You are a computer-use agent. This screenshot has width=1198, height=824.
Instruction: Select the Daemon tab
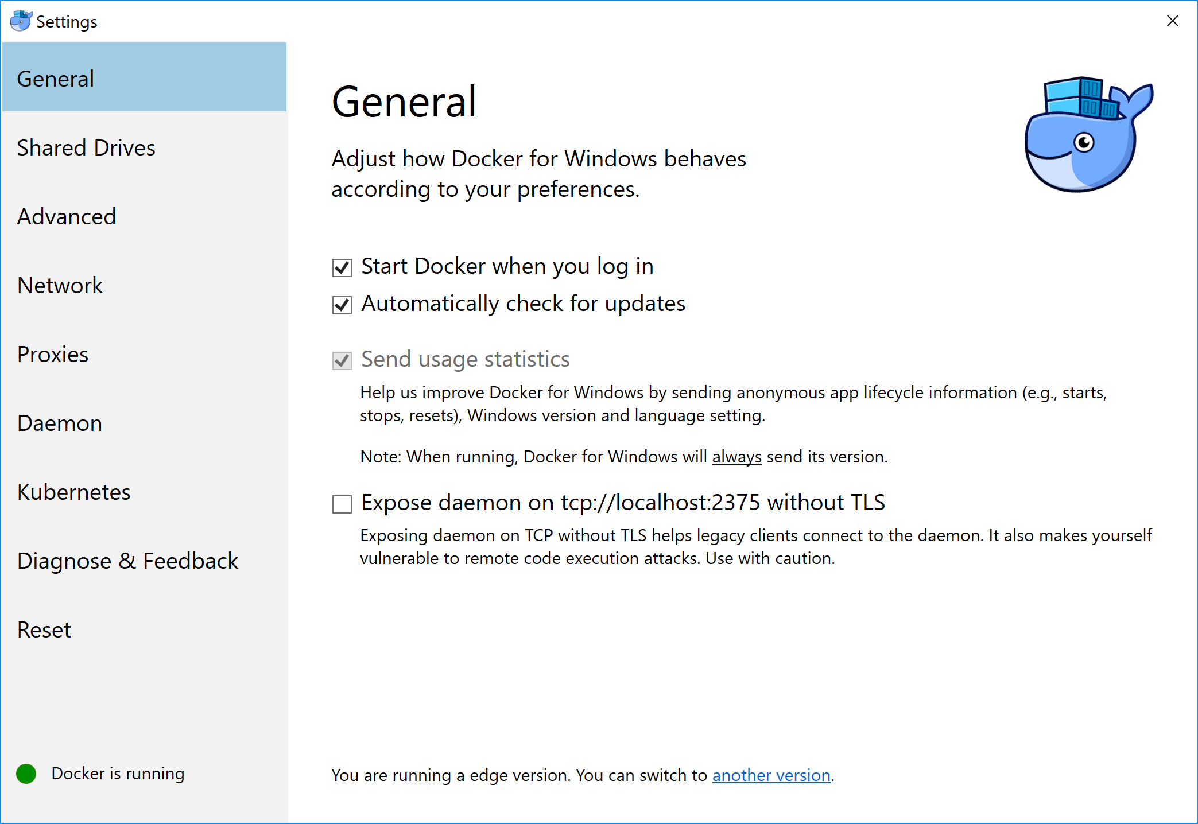60,423
